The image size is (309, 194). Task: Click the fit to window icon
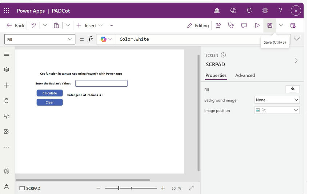191,188
